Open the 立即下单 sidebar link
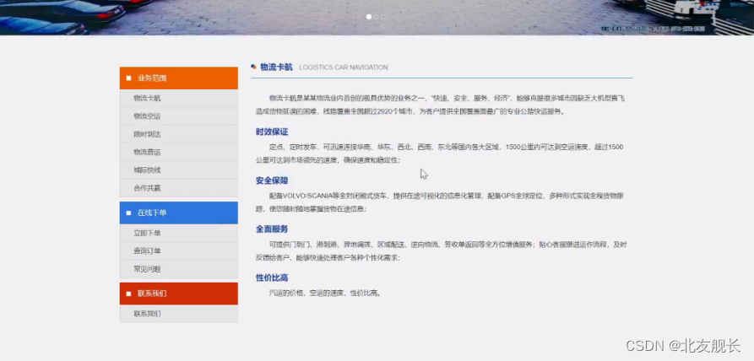Screen dimensions: 754x361 pyautogui.click(x=179, y=233)
